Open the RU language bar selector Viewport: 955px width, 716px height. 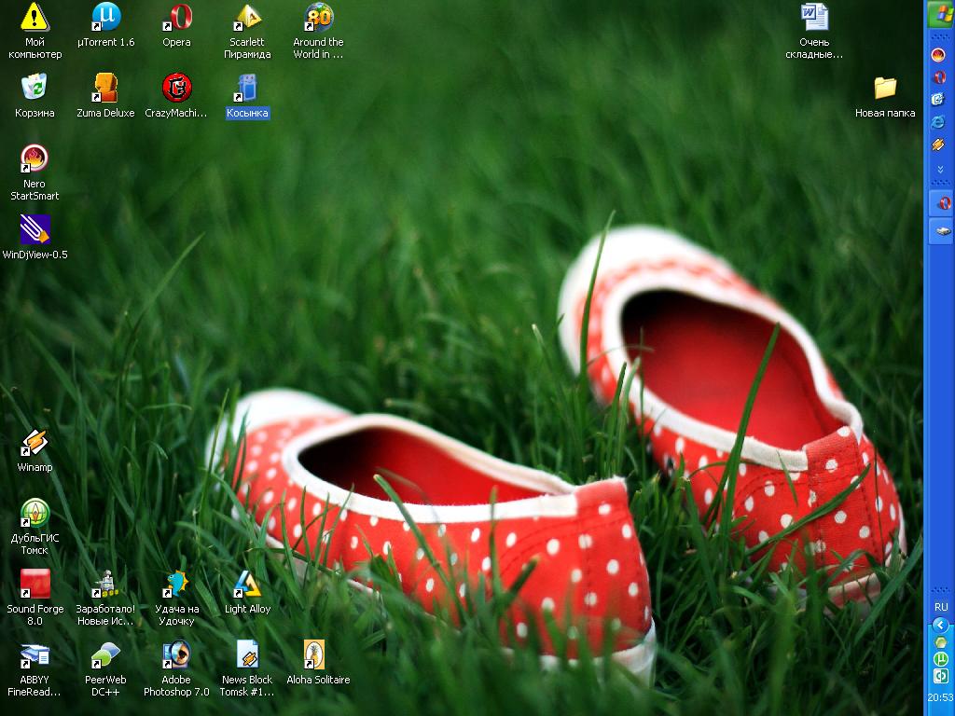[x=941, y=607]
